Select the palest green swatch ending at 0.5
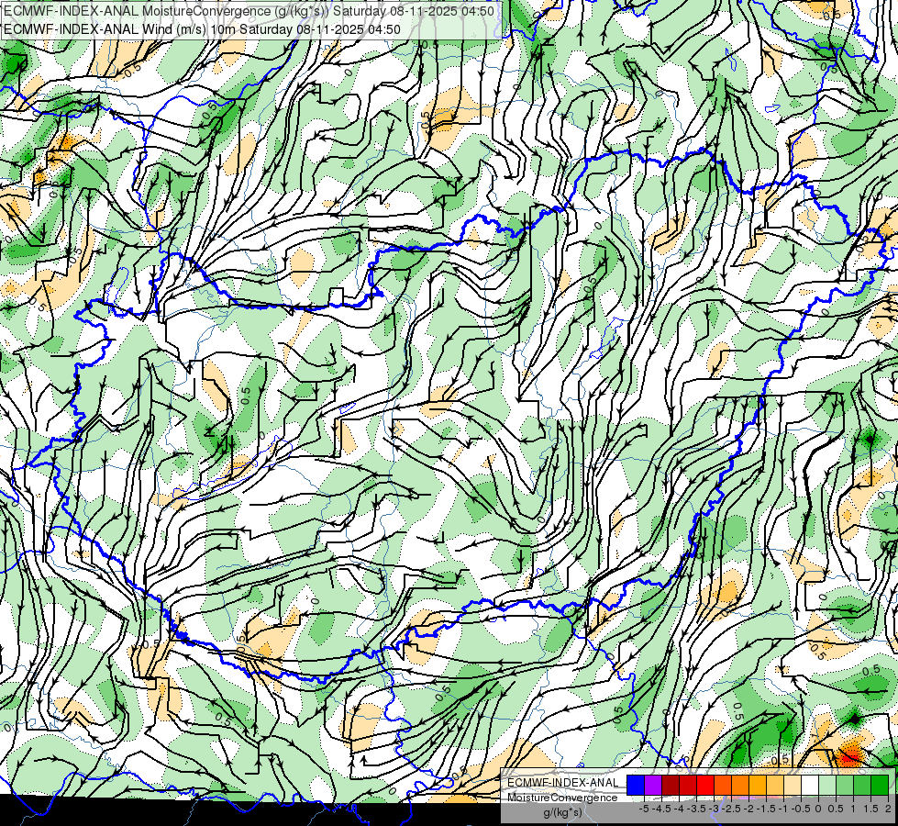The height and width of the screenshot is (826, 898). pos(827,786)
